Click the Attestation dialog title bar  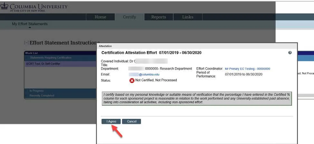pyautogui.click(x=197, y=46)
